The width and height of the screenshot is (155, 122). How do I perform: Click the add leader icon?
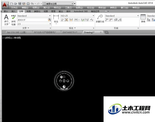click(x=107, y=20)
